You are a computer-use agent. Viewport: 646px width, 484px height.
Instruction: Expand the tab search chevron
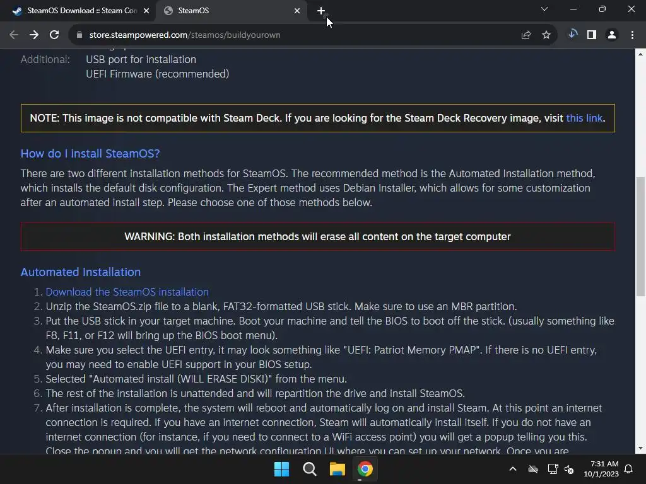[544, 9]
